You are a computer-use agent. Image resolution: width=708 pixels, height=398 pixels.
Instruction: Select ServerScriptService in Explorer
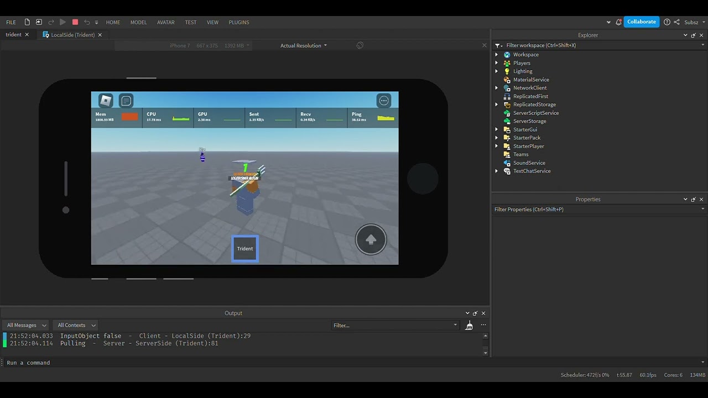[536, 113]
